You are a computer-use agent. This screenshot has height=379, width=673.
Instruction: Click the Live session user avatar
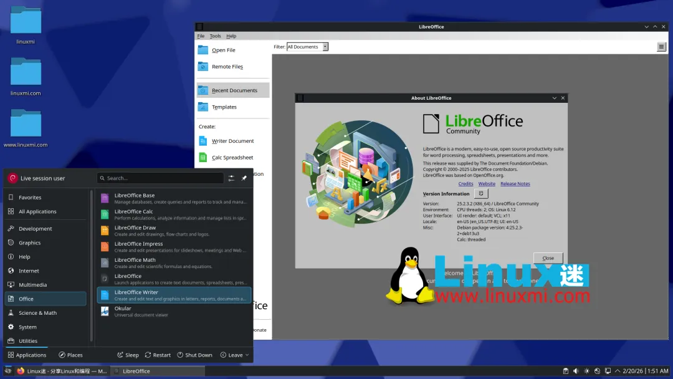(x=13, y=178)
